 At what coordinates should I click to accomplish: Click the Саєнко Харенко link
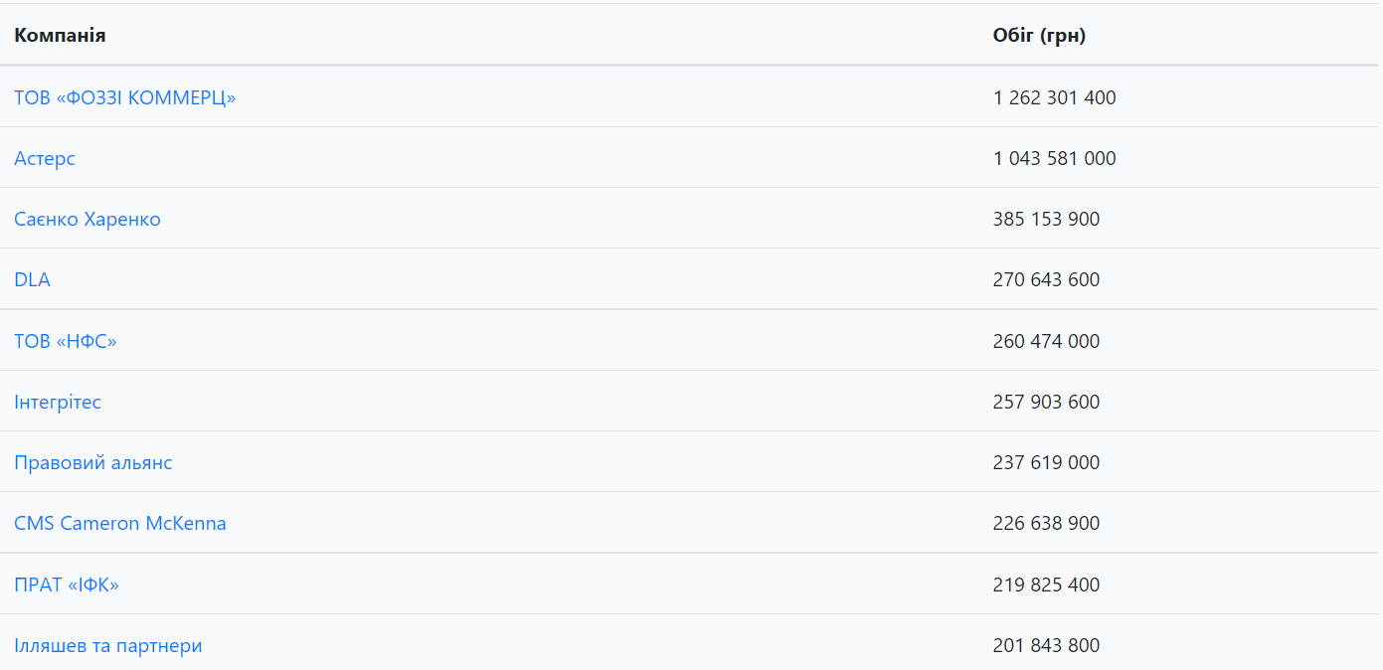[87, 219]
